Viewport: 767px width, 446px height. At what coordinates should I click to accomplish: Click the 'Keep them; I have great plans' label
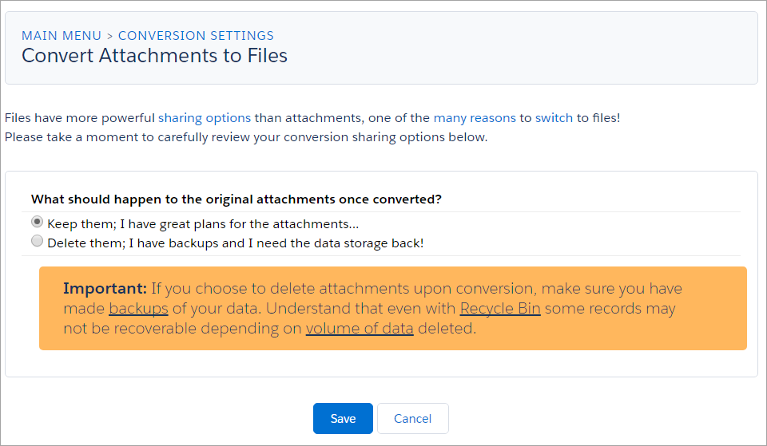coord(203,224)
